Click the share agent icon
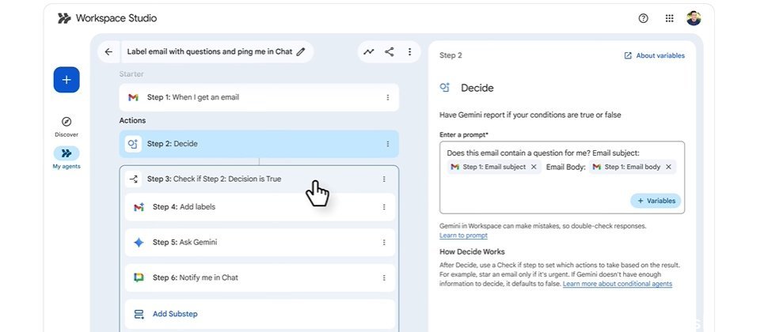The width and height of the screenshot is (760, 332). click(389, 52)
